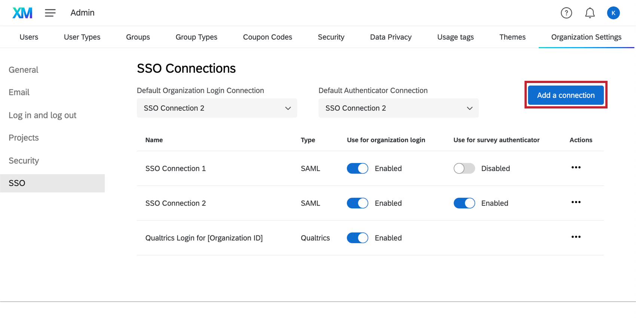Expand Default Organization Login Connection dropdown
Image resolution: width=636 pixels, height=318 pixels.
click(x=217, y=108)
